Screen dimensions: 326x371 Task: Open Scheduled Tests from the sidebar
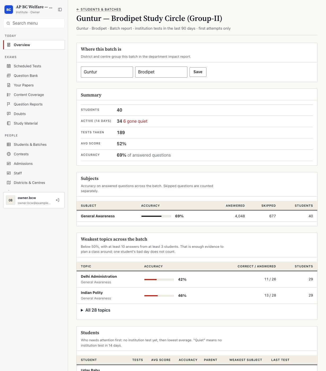click(34, 66)
